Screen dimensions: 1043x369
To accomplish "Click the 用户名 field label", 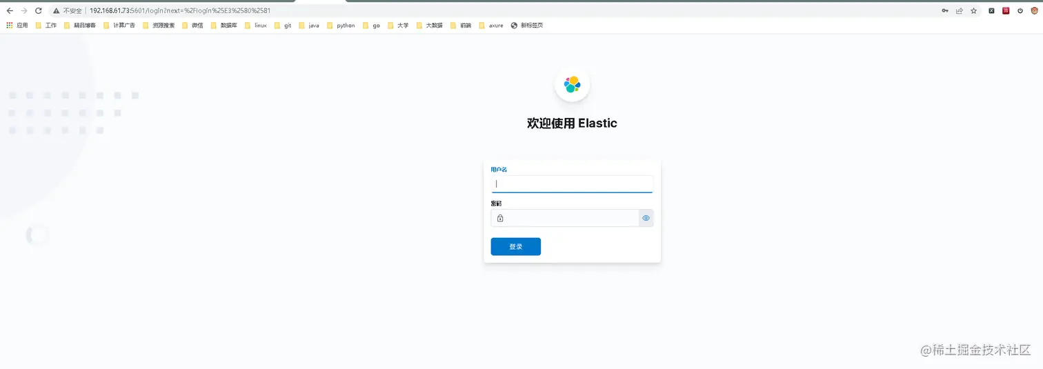I will pos(499,169).
